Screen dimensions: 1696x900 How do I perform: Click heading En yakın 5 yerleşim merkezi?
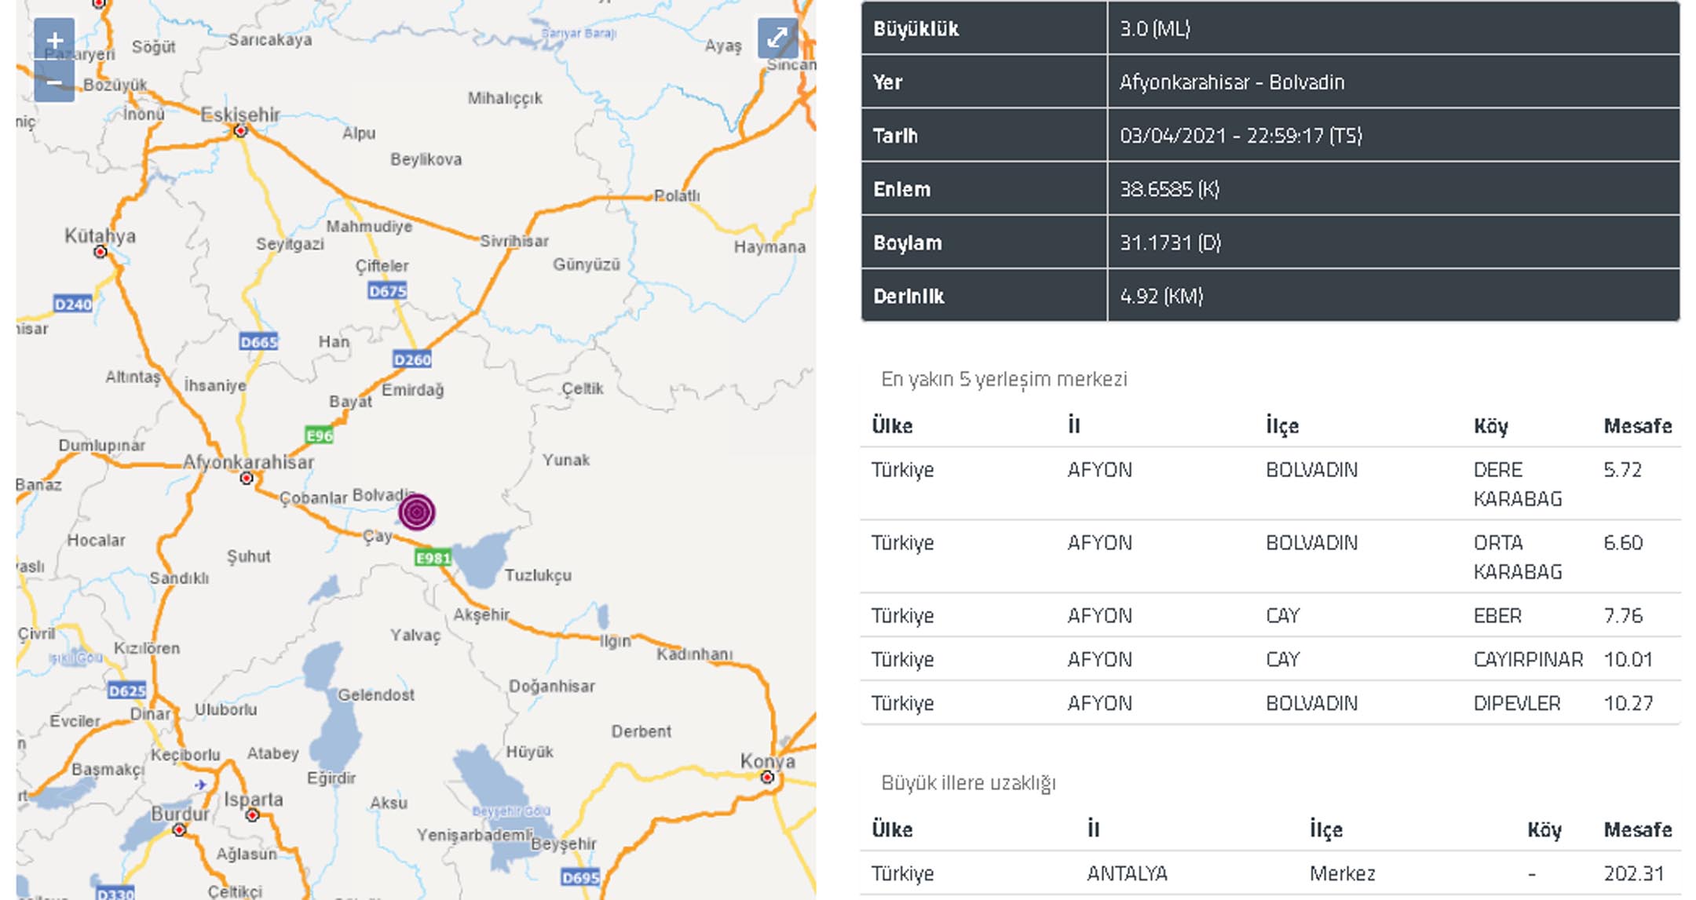coord(1003,379)
